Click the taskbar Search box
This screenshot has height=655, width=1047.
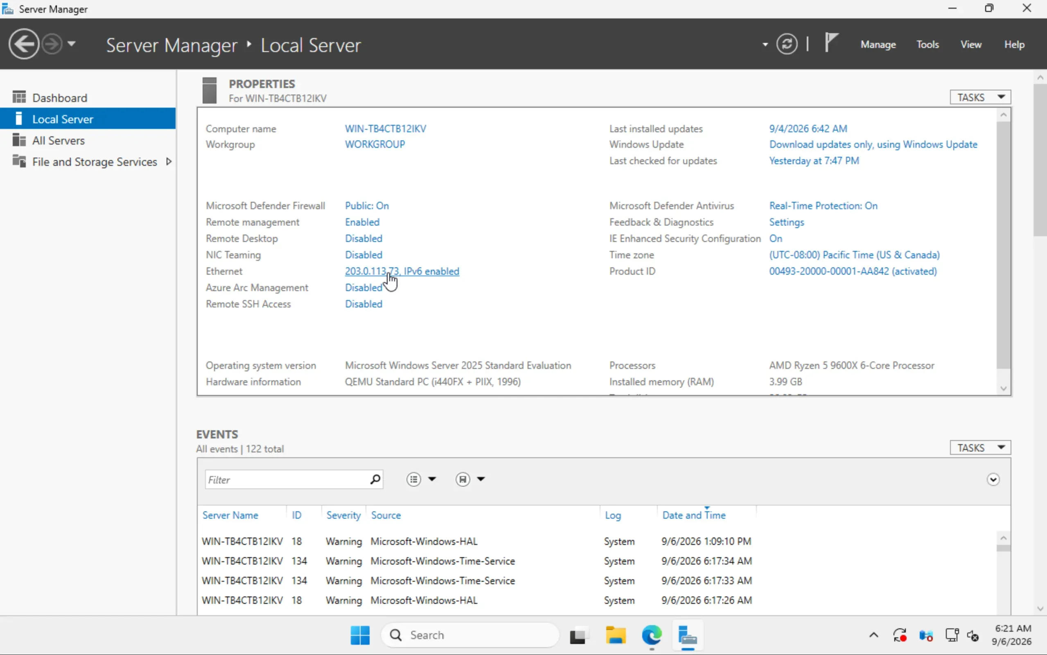click(470, 635)
